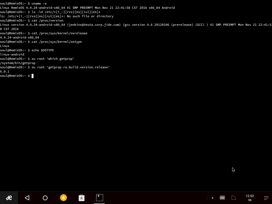Viewport: 272px width, 204px height.
Task: Open the clock showing 12:52
Action: (250, 198)
